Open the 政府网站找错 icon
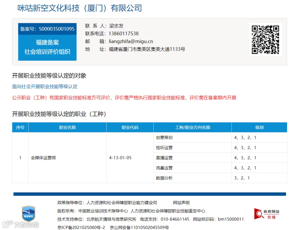 tap(267, 214)
